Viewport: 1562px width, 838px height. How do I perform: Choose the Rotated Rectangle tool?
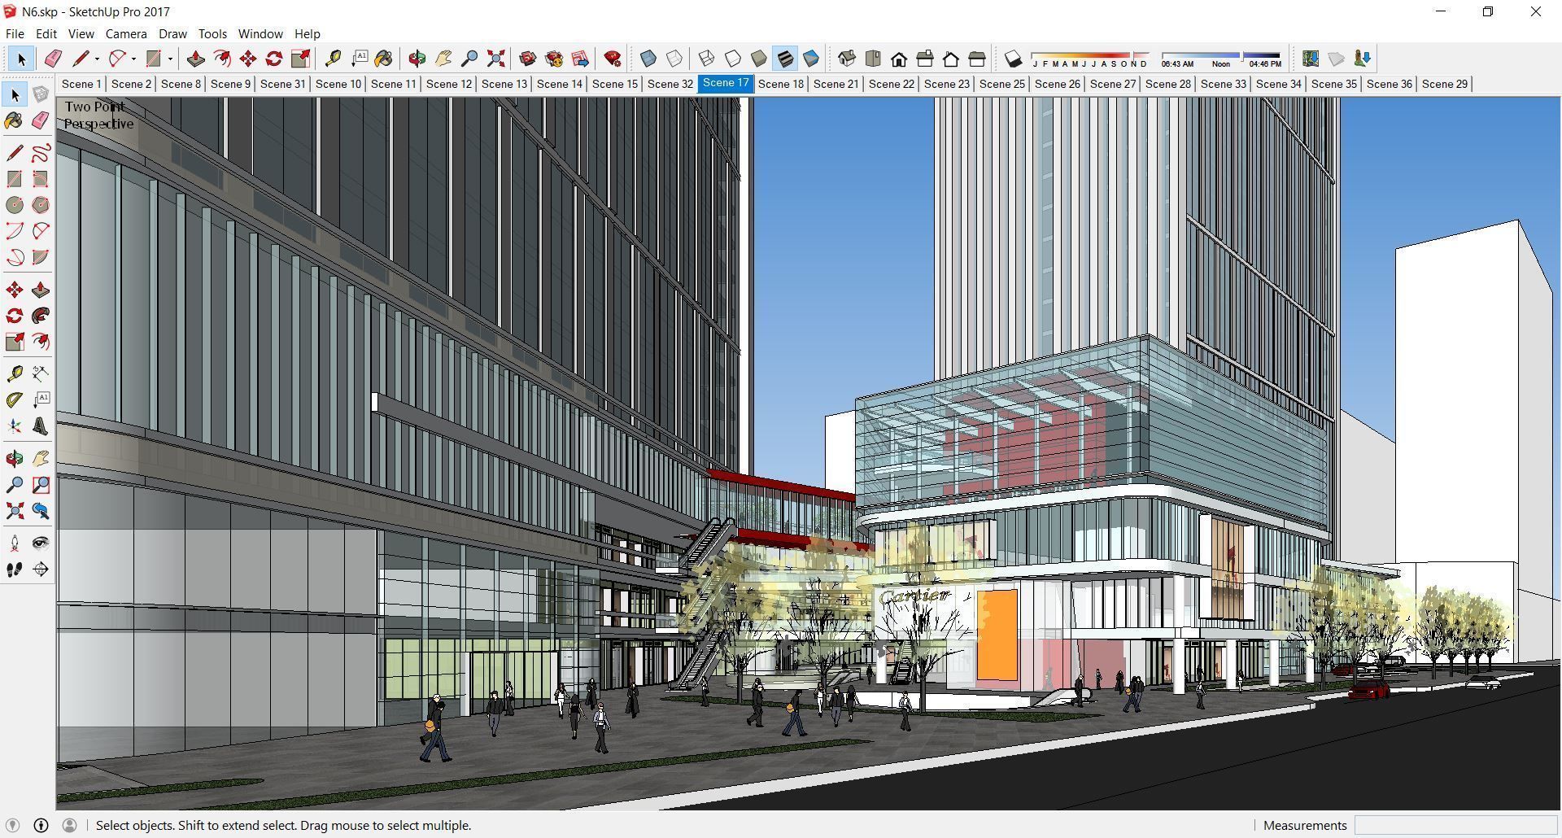[41, 179]
